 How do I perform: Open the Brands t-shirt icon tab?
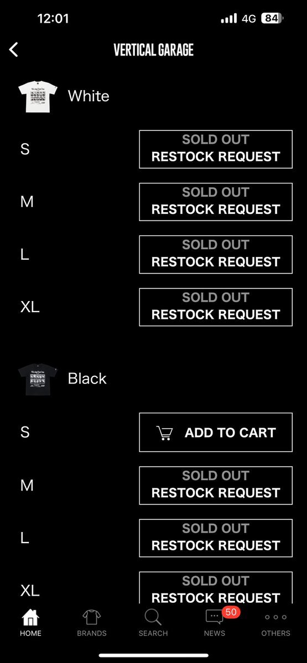pyautogui.click(x=91, y=617)
